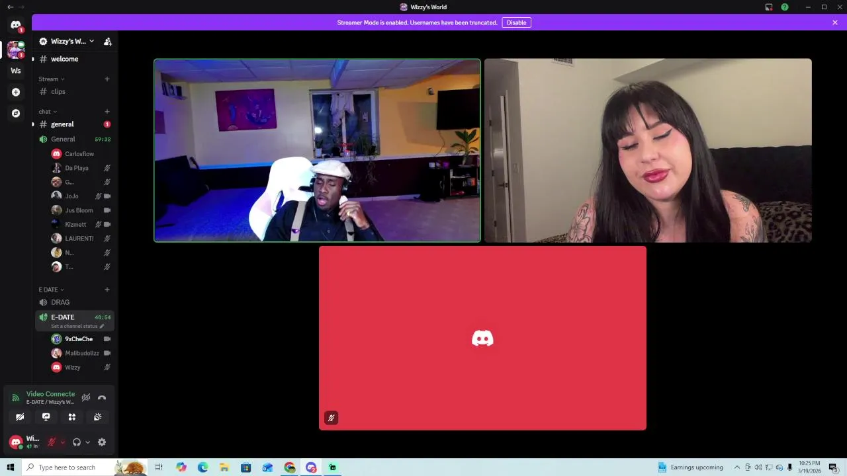
Task: Show hidden system tray icons
Action: [x=737, y=467]
